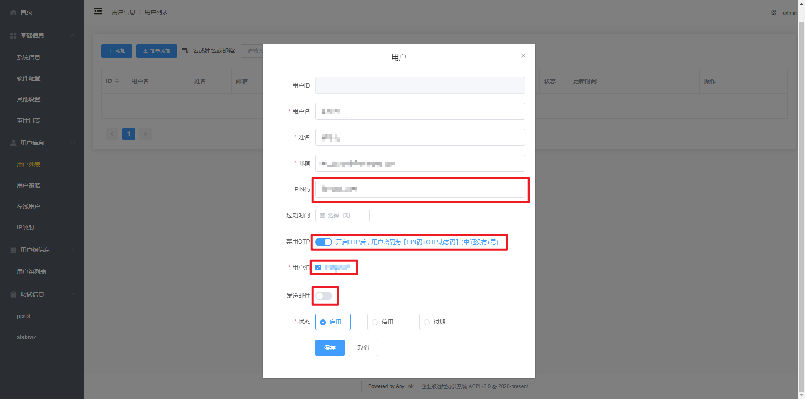Click the 保存 button
805x399 pixels.
[330, 348]
